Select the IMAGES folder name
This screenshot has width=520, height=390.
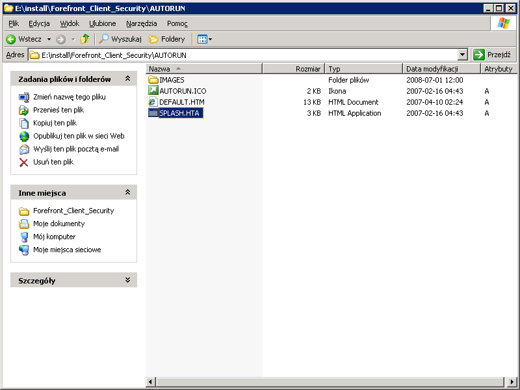(172, 80)
